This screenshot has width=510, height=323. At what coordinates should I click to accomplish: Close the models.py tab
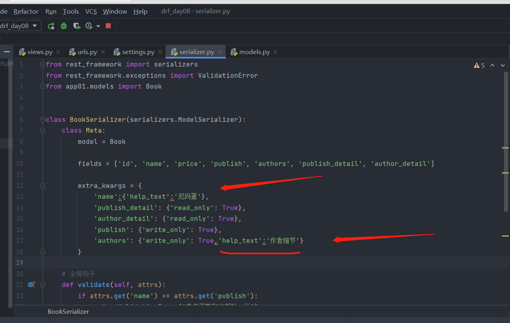pos(275,52)
